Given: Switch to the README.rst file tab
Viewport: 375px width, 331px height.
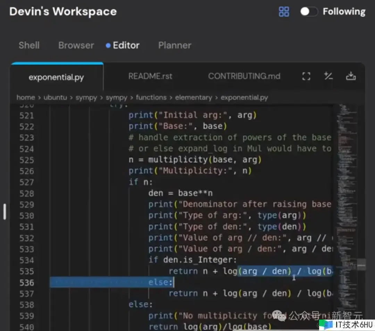Looking at the screenshot, I should pyautogui.click(x=150, y=77).
